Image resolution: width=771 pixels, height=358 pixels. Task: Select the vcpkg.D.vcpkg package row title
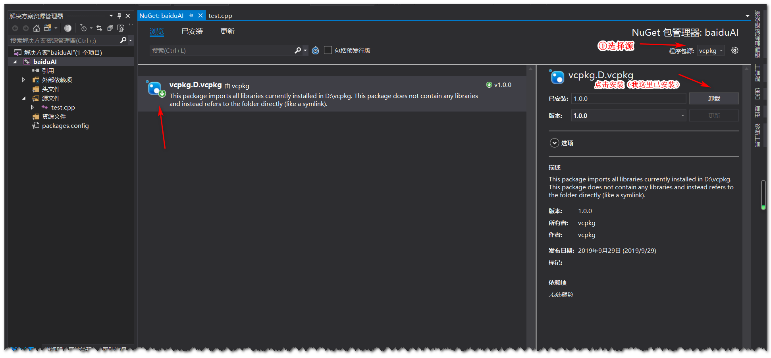click(195, 85)
